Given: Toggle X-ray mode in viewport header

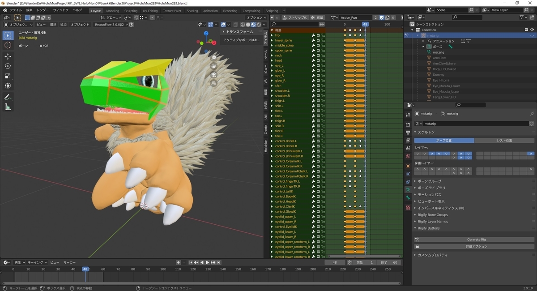Looking at the screenshot, I should 235,25.
